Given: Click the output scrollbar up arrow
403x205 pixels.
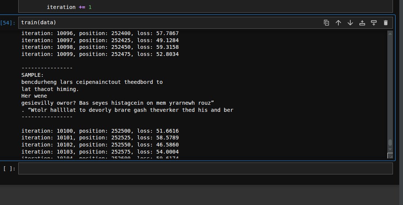Looking at the screenshot, I should [x=390, y=34].
